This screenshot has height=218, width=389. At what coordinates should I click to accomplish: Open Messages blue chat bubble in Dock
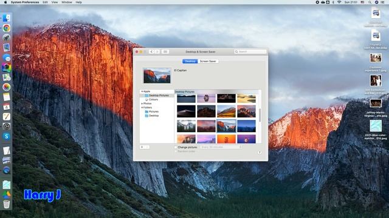tap(7, 58)
